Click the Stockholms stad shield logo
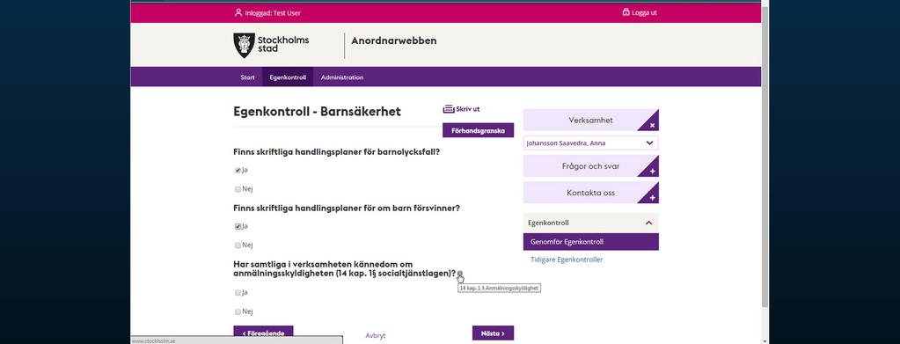The height and width of the screenshot is (344, 900). coord(244,45)
